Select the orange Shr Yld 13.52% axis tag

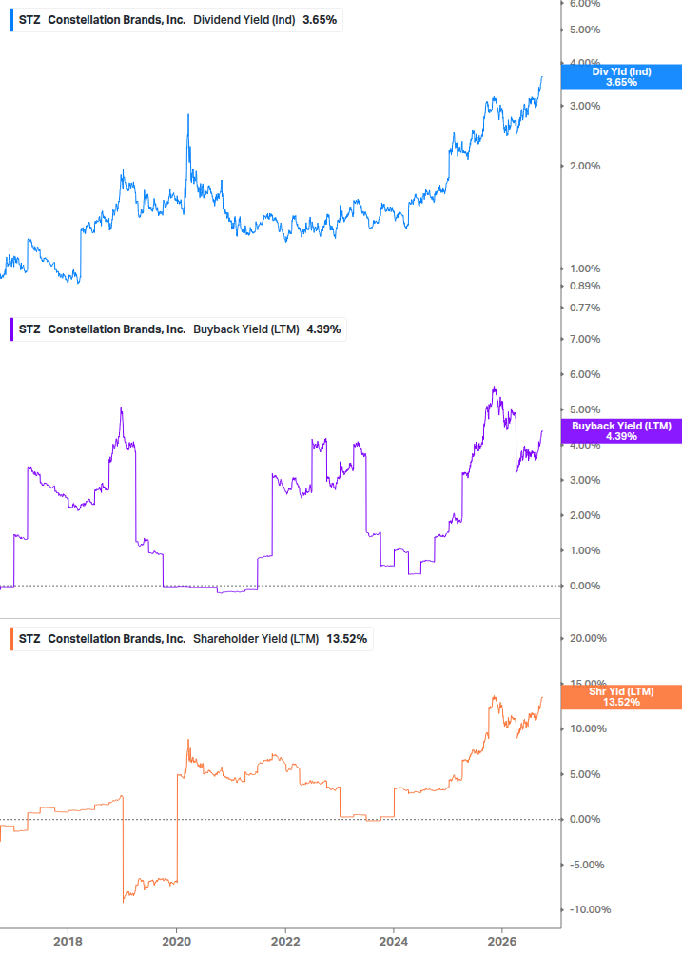coord(621,697)
